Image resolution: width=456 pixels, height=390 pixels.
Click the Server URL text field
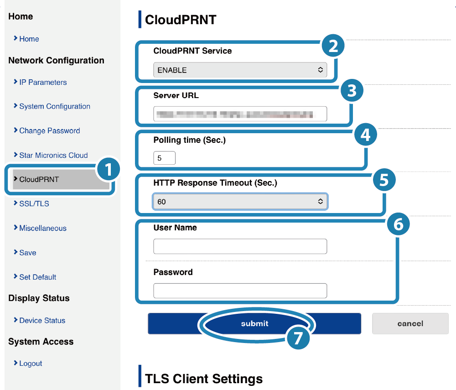click(240, 114)
